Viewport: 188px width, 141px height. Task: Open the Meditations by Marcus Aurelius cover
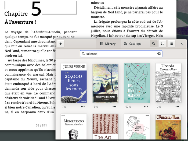click(x=74, y=127)
